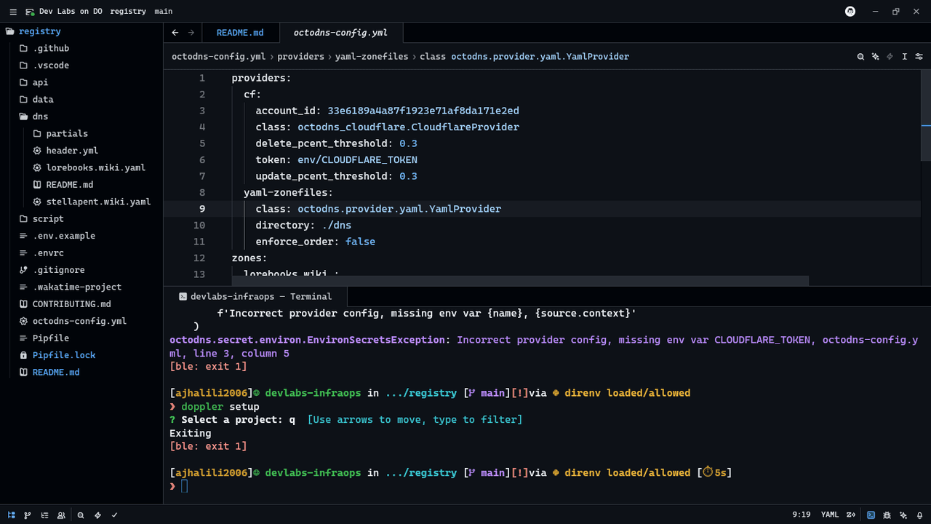Open the hamburger application menu
Image resolution: width=931 pixels, height=524 pixels.
(12, 12)
